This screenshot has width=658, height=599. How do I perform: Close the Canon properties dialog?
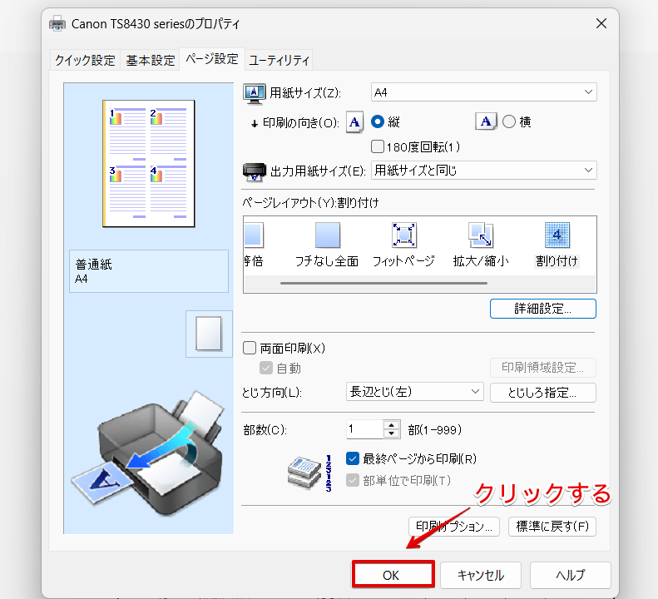click(x=601, y=23)
